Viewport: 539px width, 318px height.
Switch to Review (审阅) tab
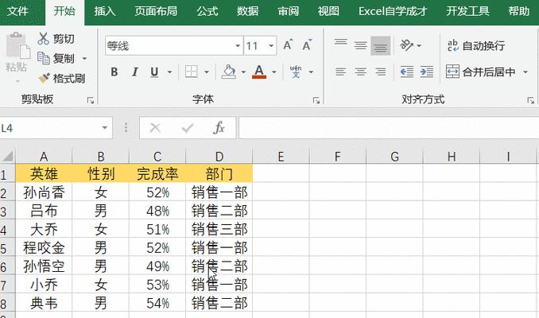coord(289,11)
